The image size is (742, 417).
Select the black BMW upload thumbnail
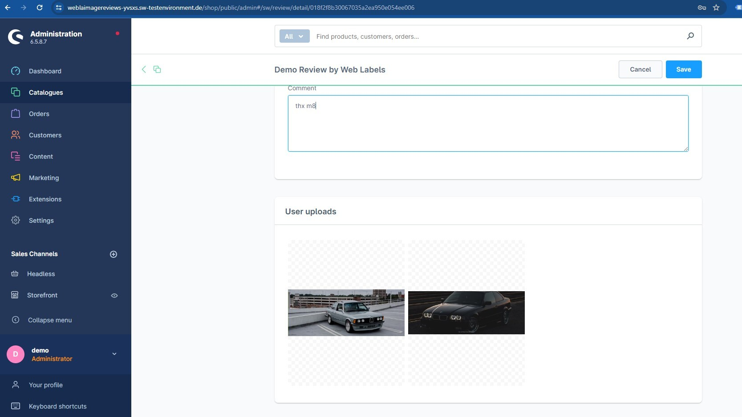tap(466, 313)
